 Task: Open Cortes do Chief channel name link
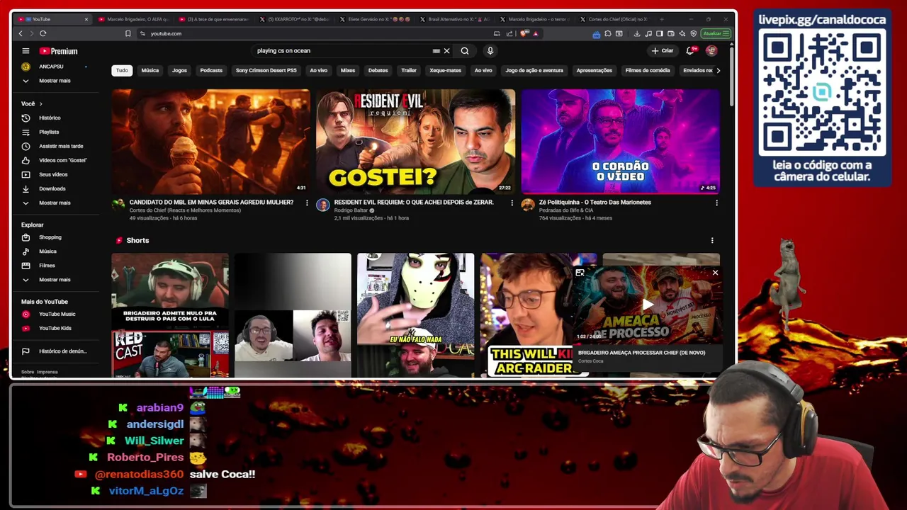click(x=185, y=210)
